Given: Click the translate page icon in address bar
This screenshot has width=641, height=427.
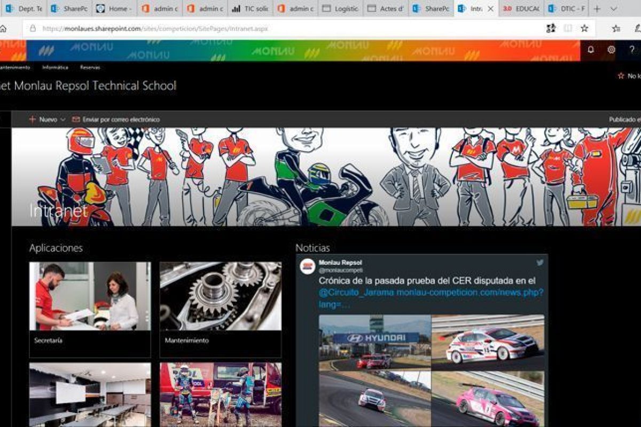Looking at the screenshot, I should [x=551, y=28].
